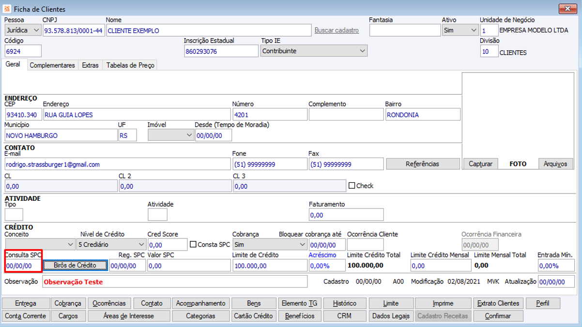Image resolution: width=582 pixels, height=327 pixels.
Task: Tick the Check checkbox
Action: [352, 186]
